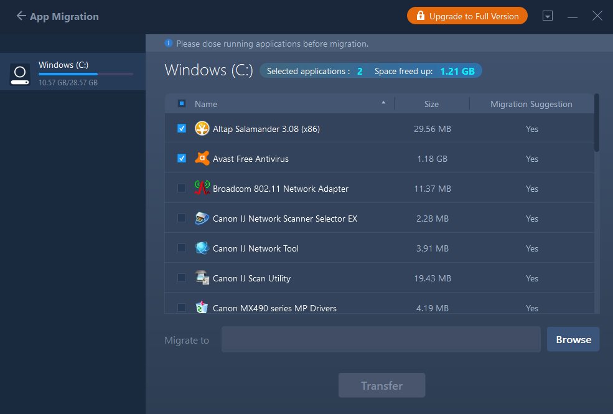
Task: Uncheck the Altap Salamander checkbox
Action: (x=182, y=129)
